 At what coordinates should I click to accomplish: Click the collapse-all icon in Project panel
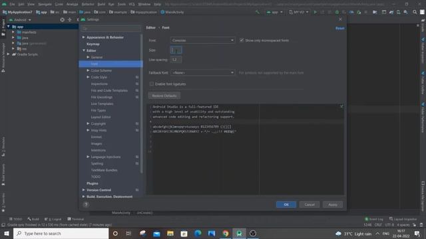pos(69,20)
